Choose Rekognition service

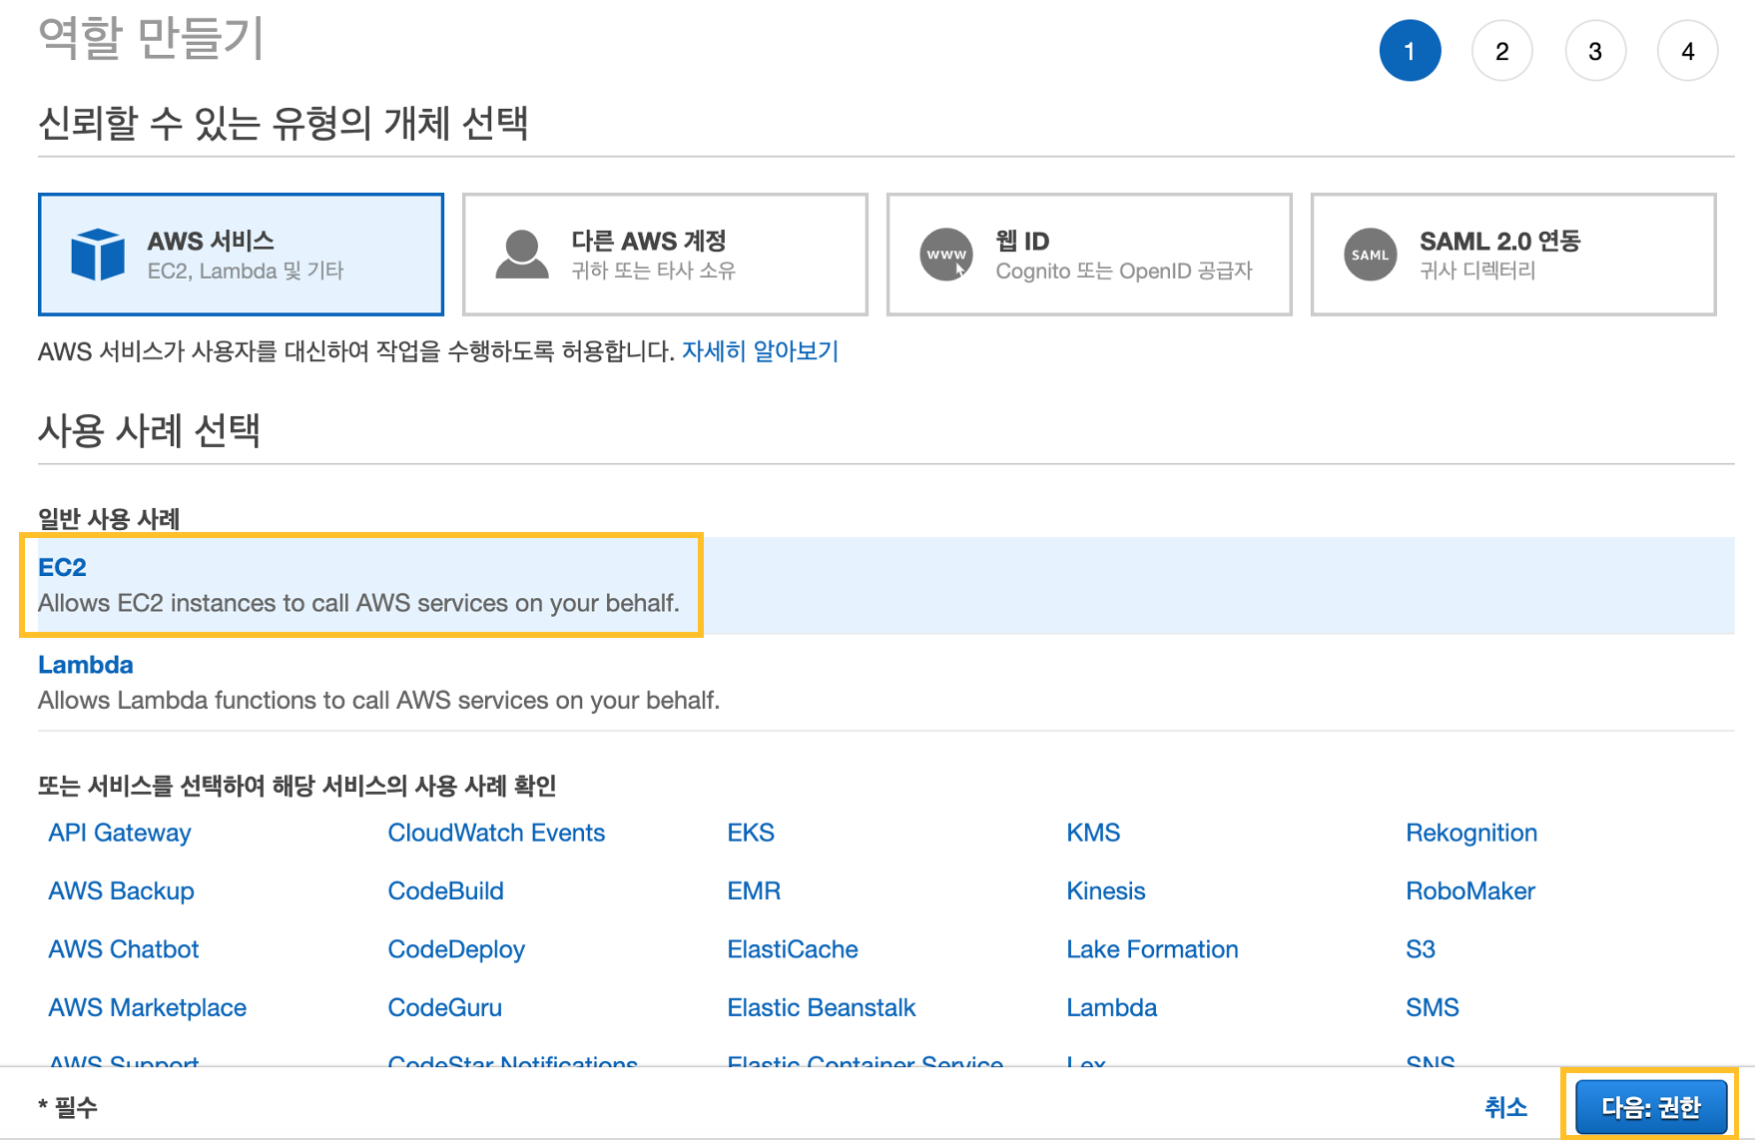[x=1471, y=833]
